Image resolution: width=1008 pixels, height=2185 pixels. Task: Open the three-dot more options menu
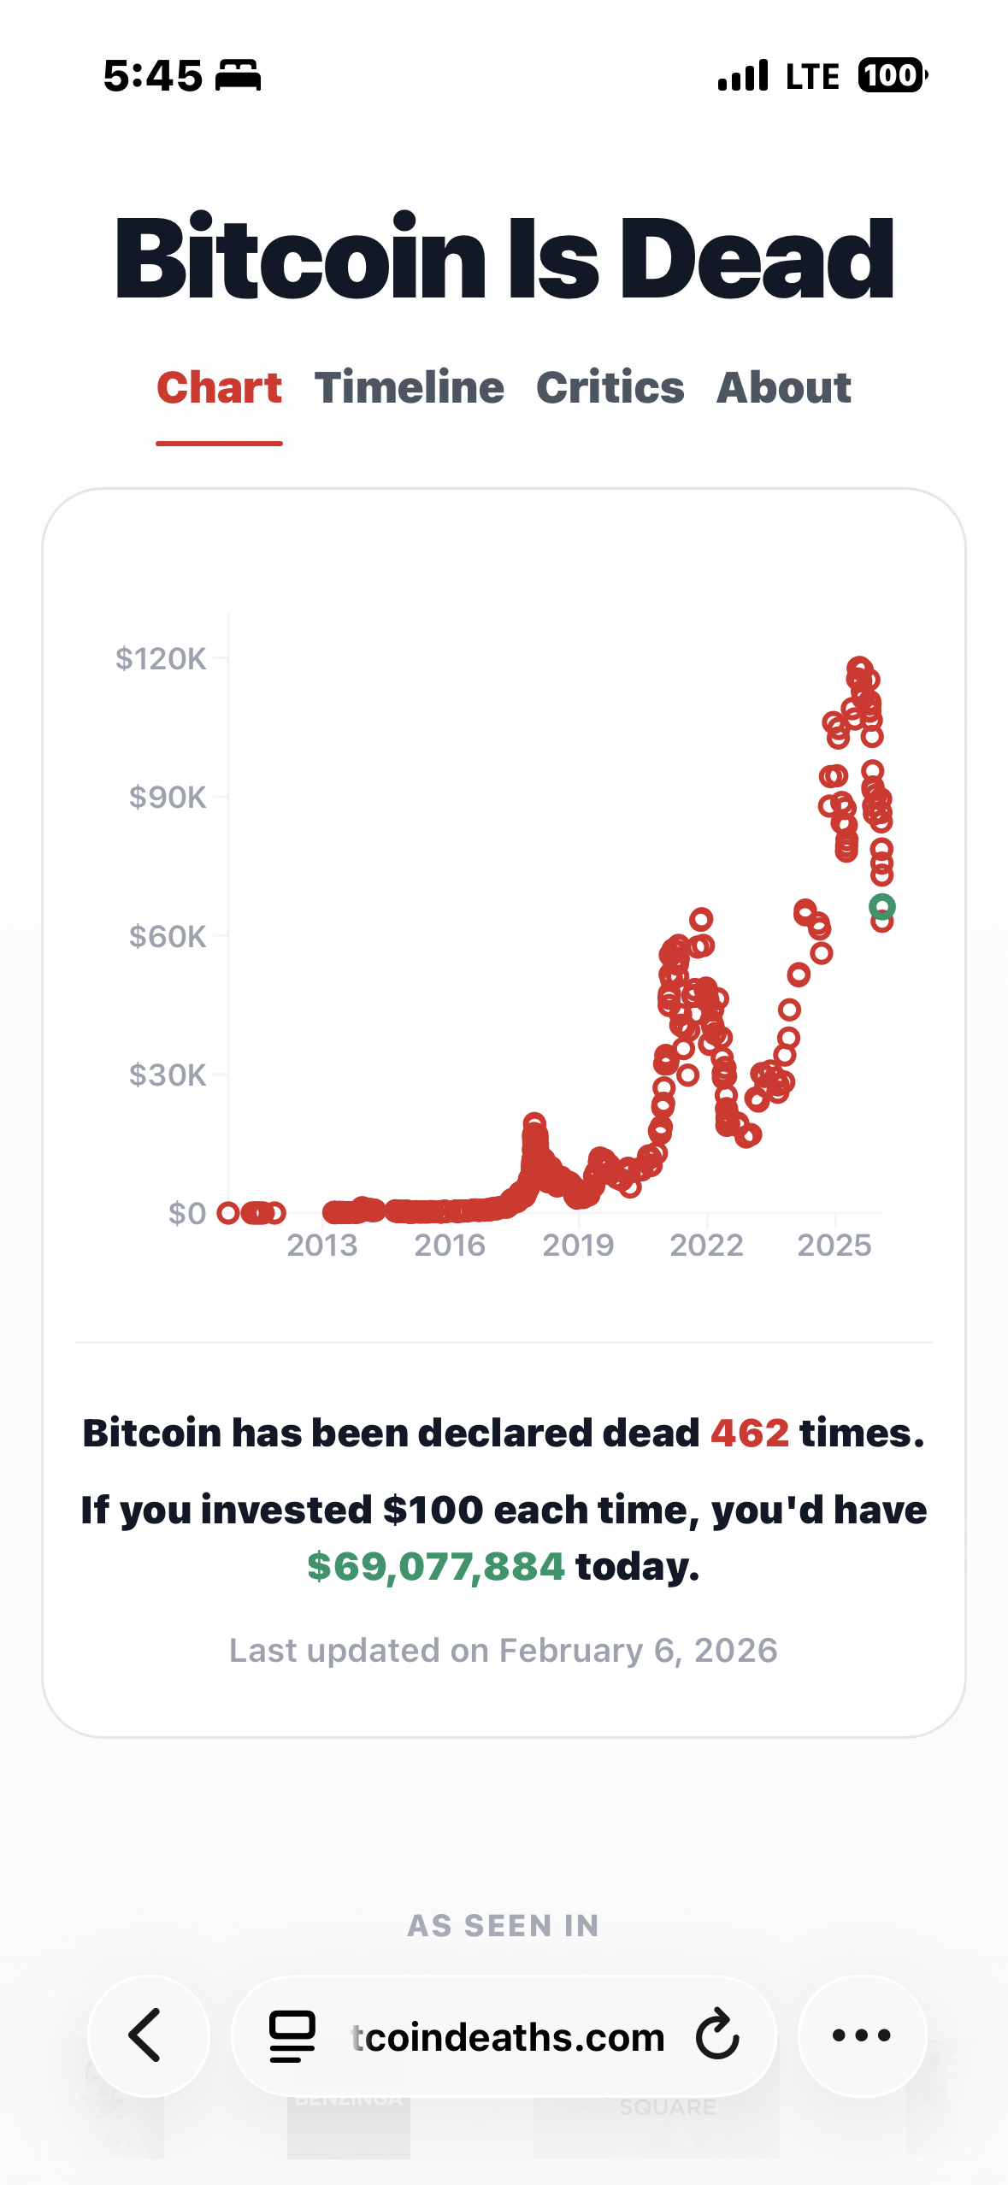coord(862,2035)
